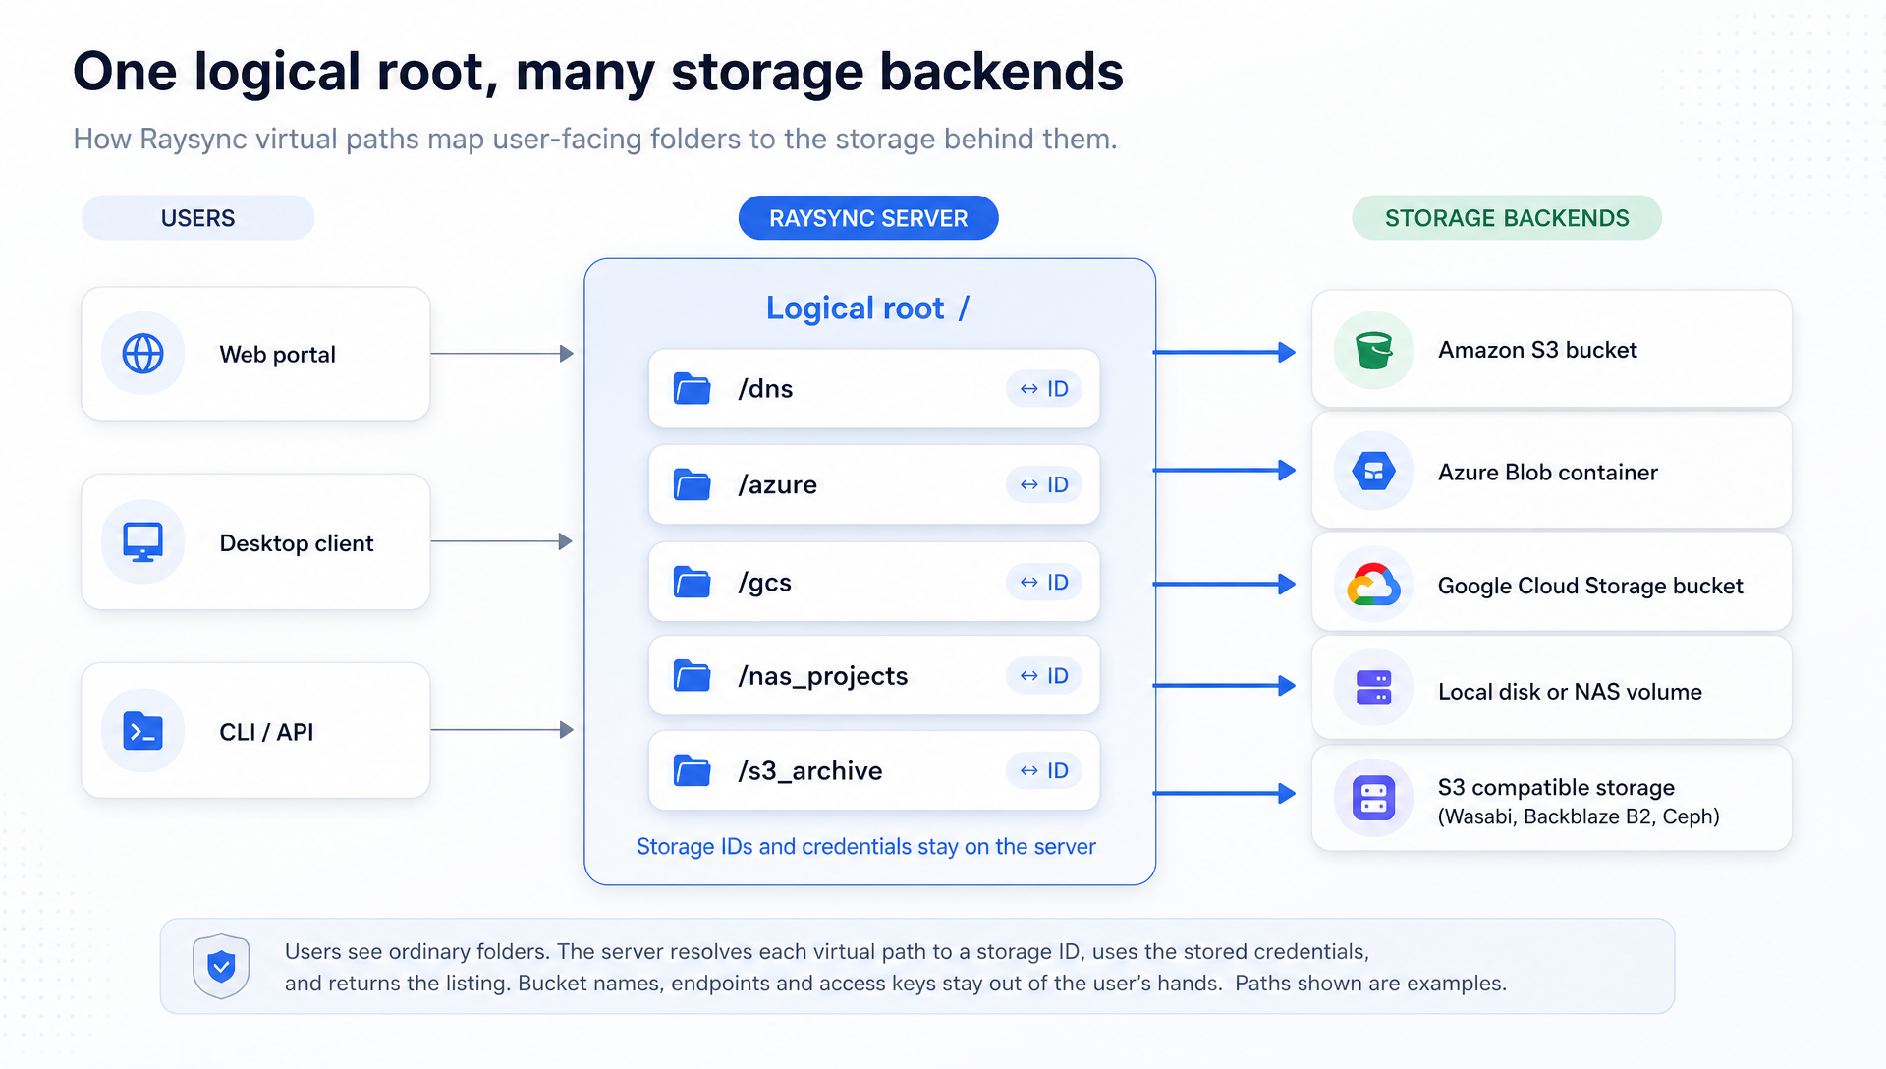Screen dimensions: 1886x1069
Task: Click the '/gcs' path text
Action: [764, 583]
